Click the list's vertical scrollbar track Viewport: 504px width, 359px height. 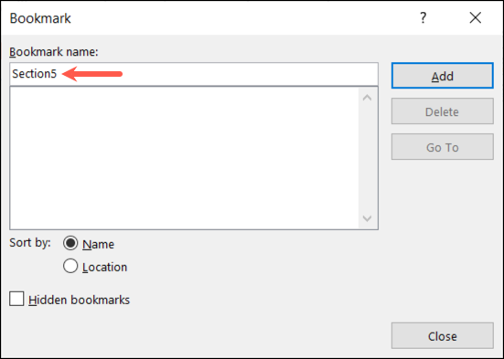coord(367,158)
